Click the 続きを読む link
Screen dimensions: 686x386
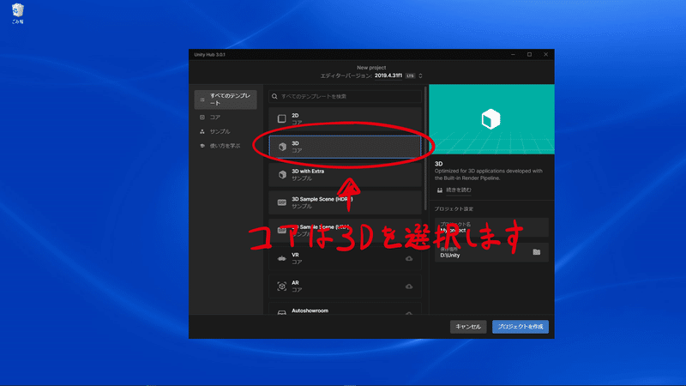[x=459, y=190]
